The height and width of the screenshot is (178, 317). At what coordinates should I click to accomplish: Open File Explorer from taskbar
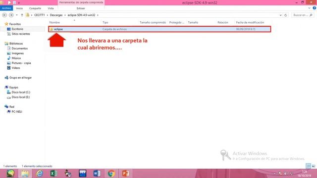click(x=25, y=174)
